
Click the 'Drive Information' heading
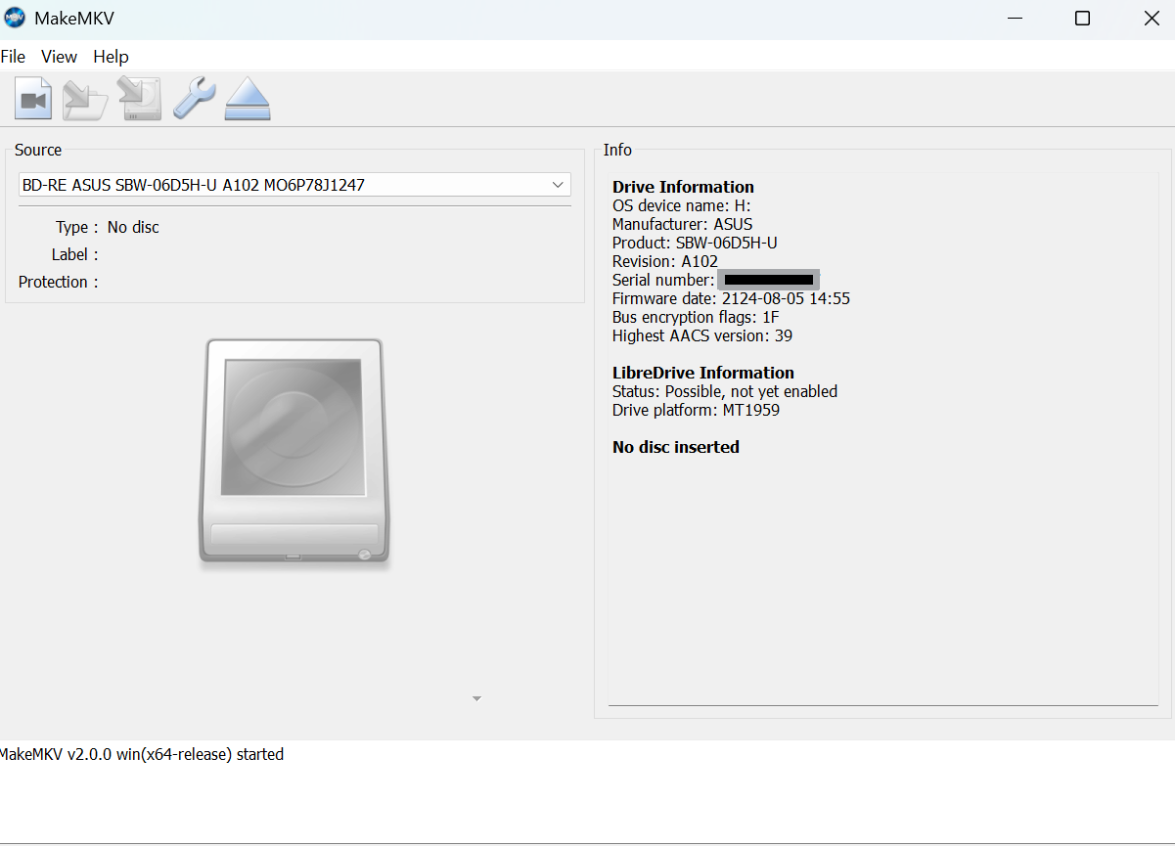point(683,187)
